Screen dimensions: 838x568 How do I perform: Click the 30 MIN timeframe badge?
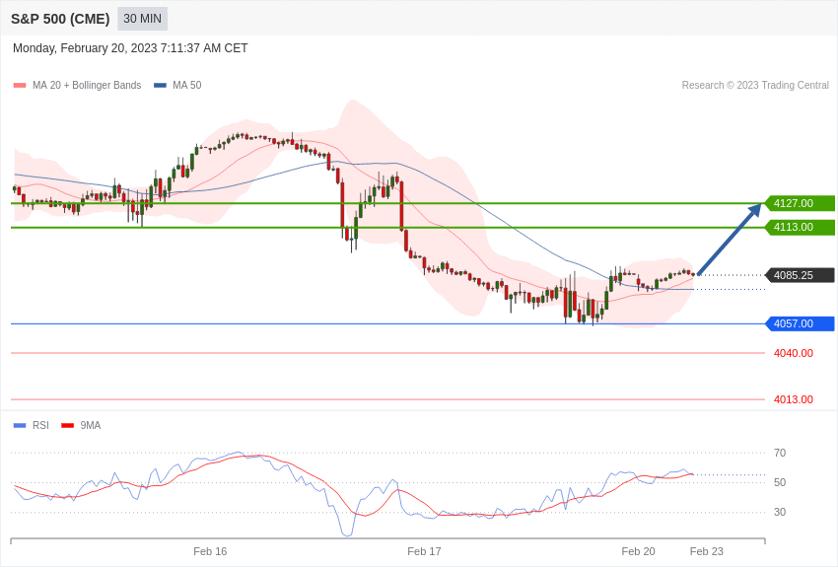point(142,19)
